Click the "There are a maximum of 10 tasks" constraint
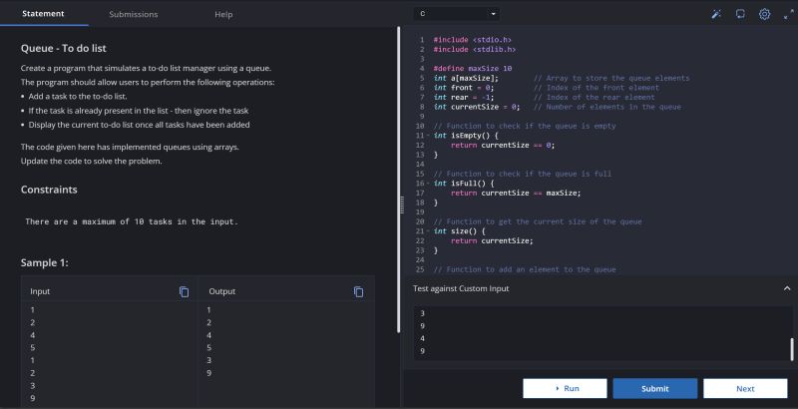This screenshot has height=409, width=798. click(132, 221)
